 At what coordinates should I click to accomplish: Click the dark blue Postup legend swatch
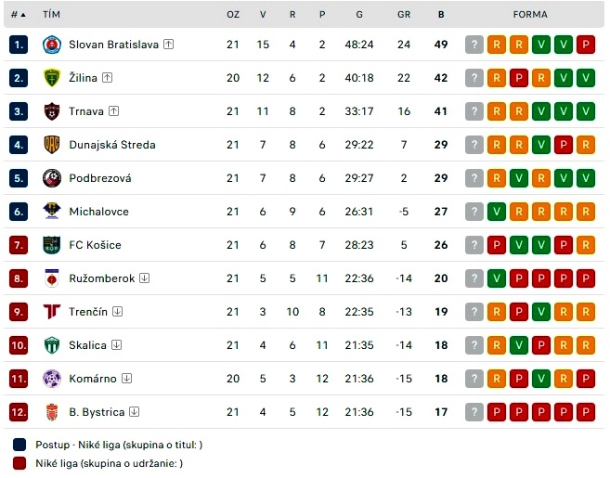coord(19,445)
